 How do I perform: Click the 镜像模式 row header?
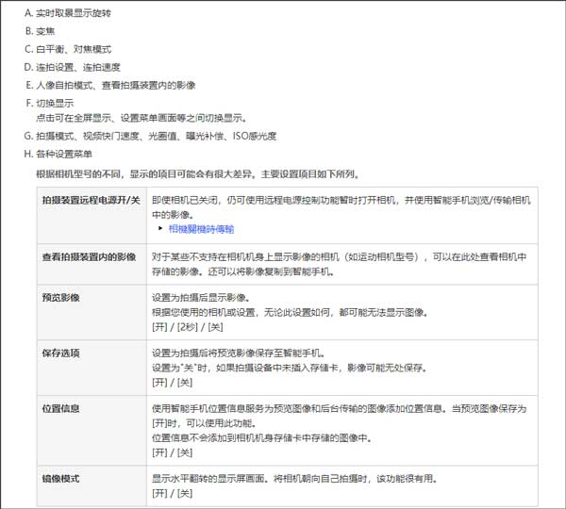(60, 478)
